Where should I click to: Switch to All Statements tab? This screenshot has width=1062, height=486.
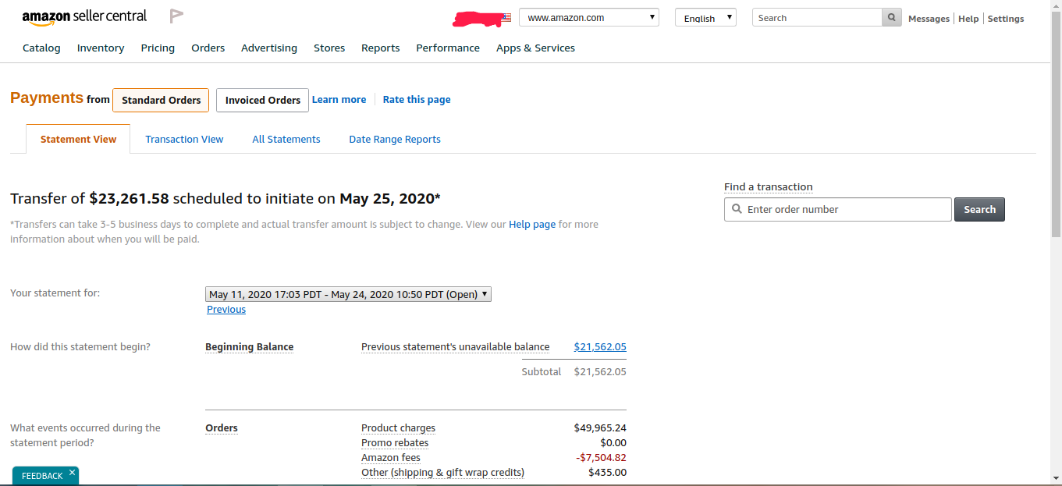(286, 139)
